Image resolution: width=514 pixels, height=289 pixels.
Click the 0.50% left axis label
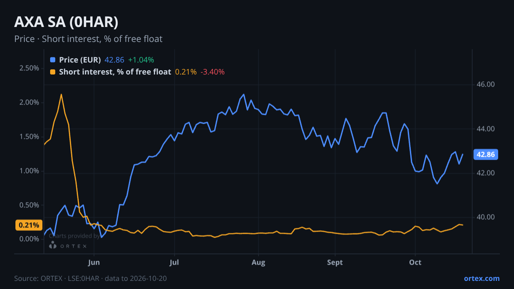[x=29, y=205]
